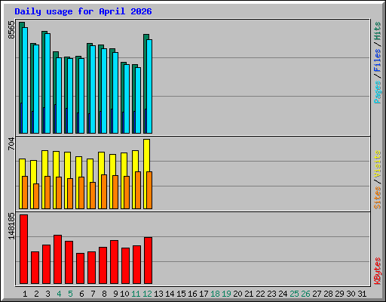Click the cyan Files bar for day 12

pyautogui.click(x=149, y=86)
